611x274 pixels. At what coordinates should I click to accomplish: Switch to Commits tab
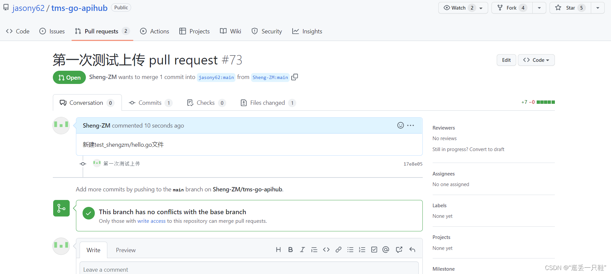[151, 103]
